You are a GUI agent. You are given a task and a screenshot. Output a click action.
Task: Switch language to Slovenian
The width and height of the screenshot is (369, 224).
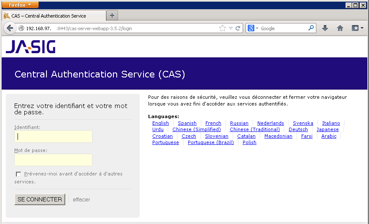click(217, 136)
